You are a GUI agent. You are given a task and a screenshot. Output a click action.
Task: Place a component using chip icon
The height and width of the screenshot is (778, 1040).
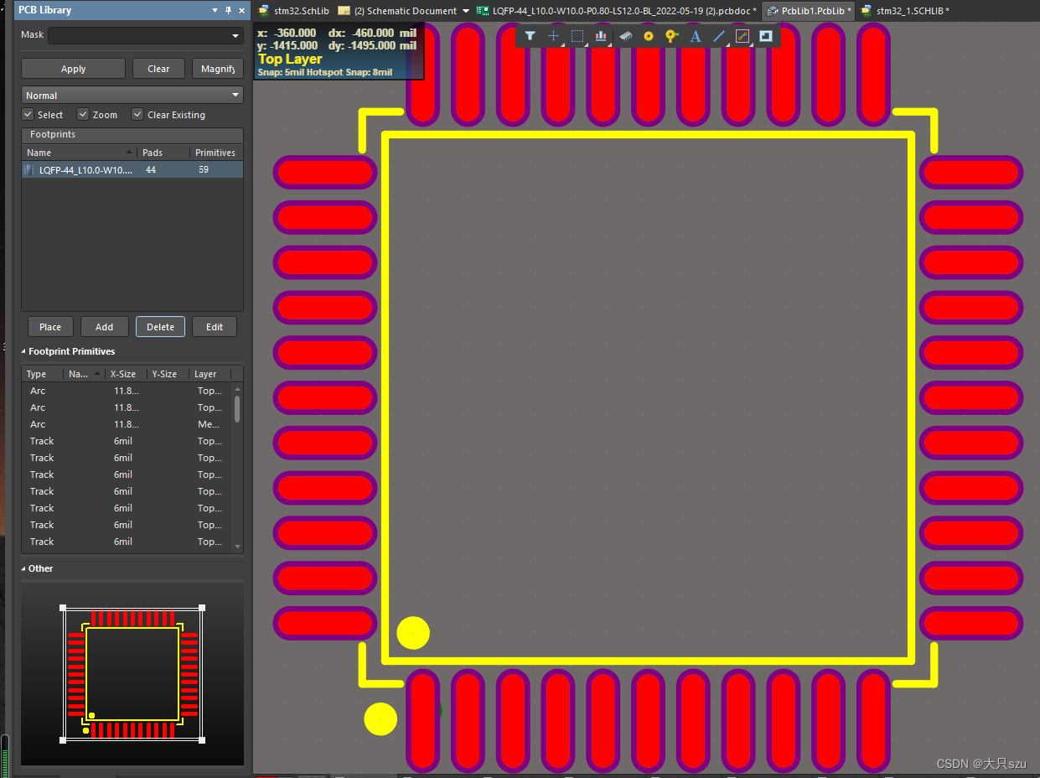pos(625,36)
